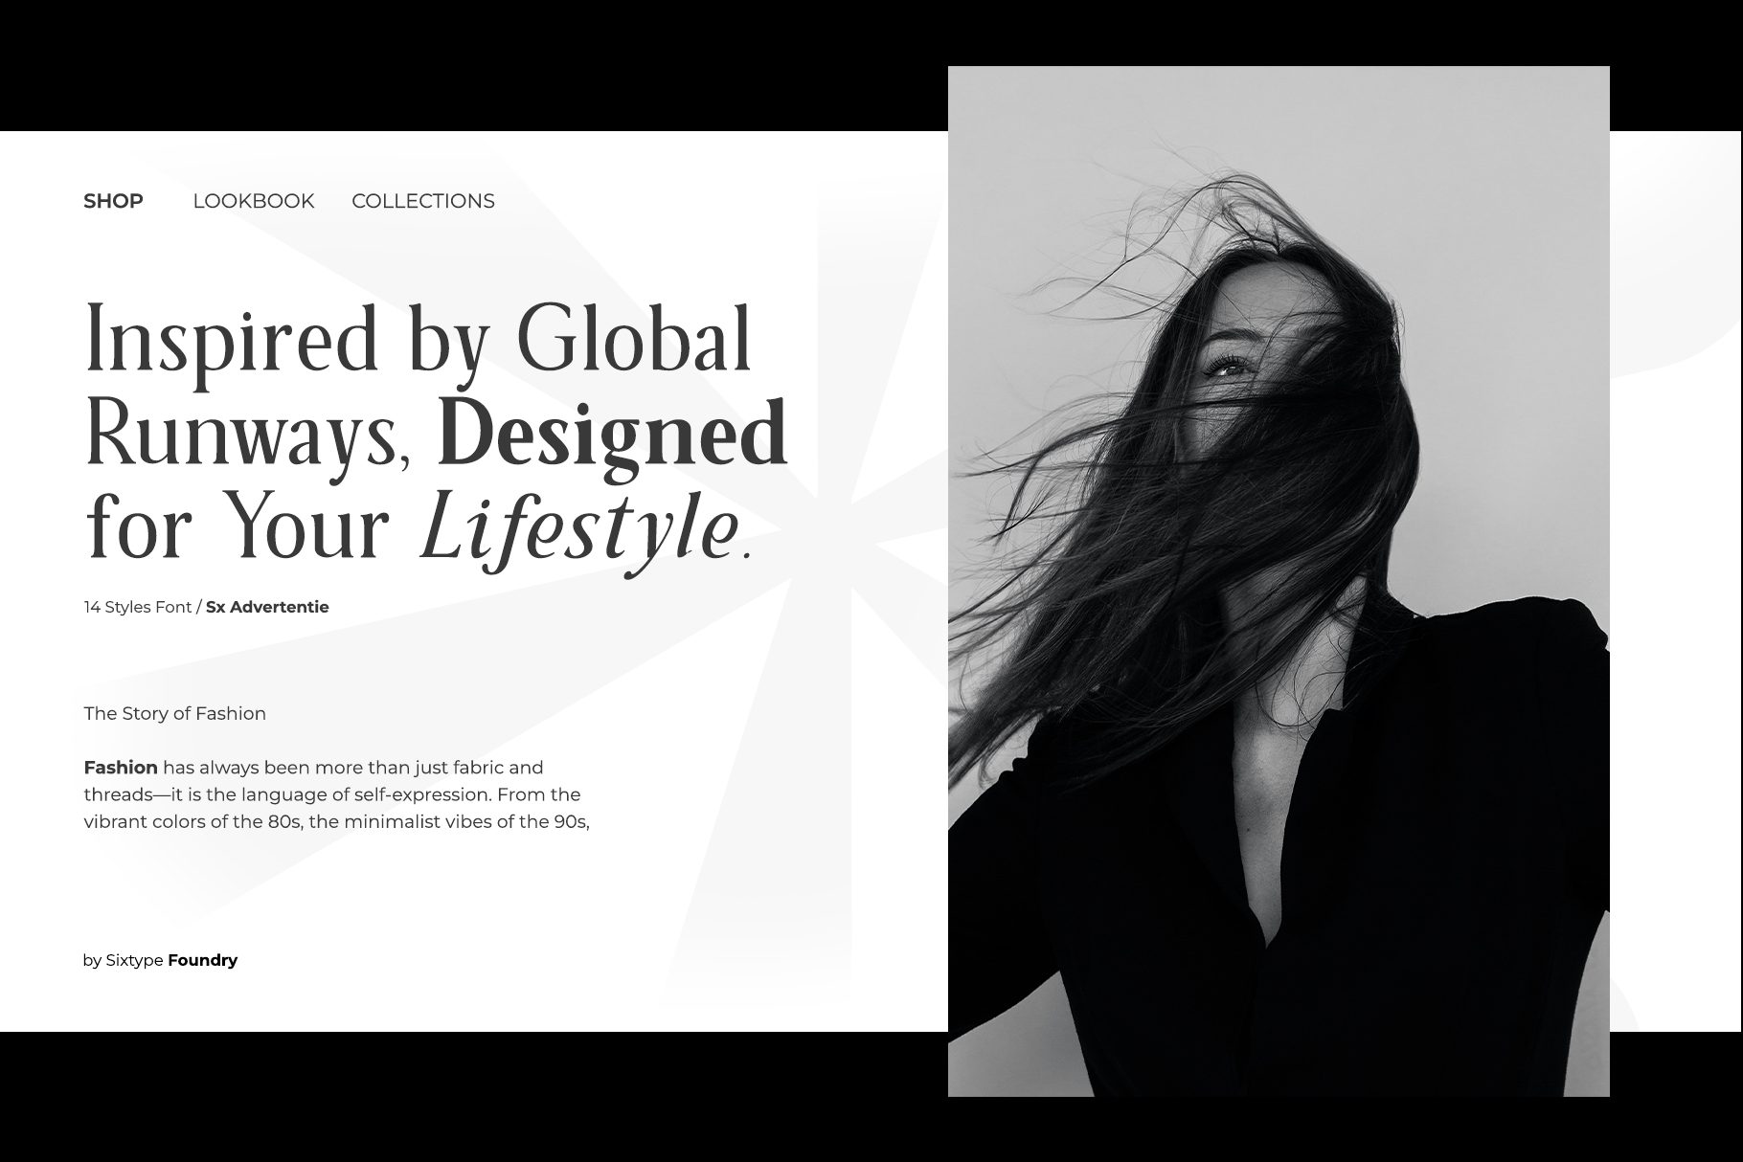
Task: Click the bold "Fashion" word in paragraph
Action: click(121, 768)
